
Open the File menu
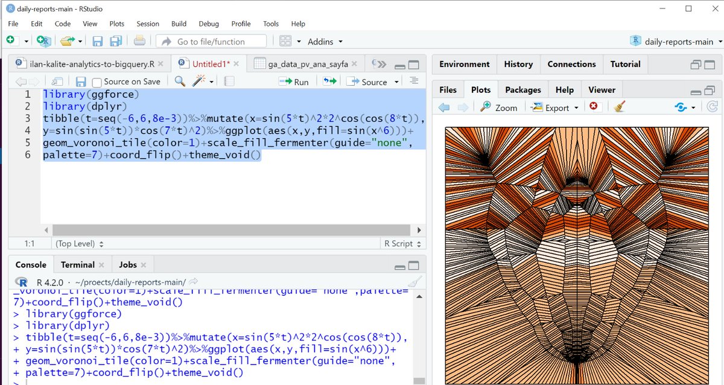[x=13, y=24]
